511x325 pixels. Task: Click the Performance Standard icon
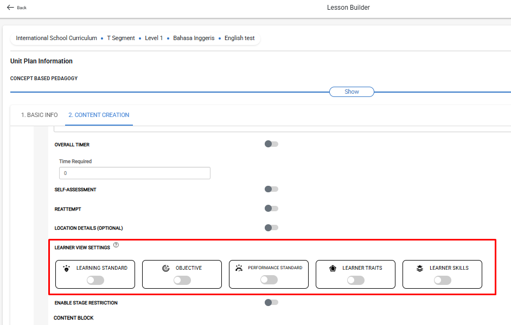tap(239, 268)
